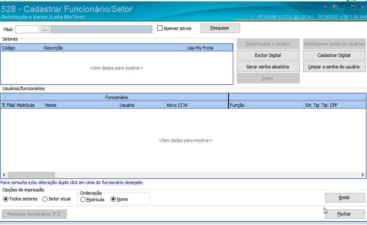
Task: Click Desbloquear o usuário button
Action: [x=268, y=44]
